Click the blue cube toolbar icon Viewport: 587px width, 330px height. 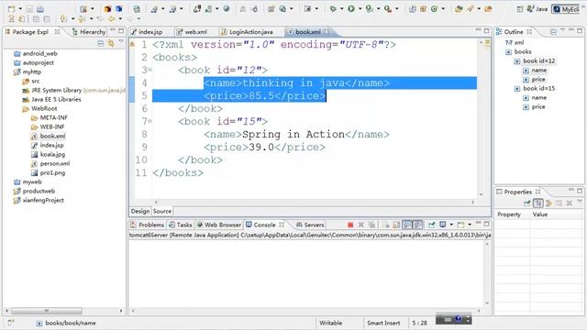118,8
